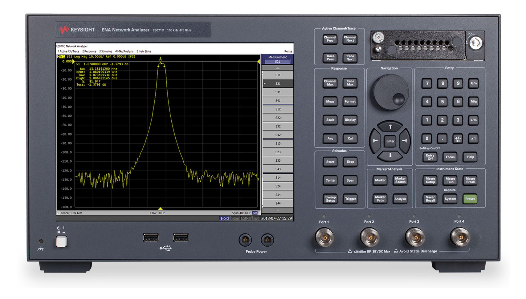This screenshot has width=526, height=299.
Task: Open the Stimulus menu on screen
Action: pos(106,51)
